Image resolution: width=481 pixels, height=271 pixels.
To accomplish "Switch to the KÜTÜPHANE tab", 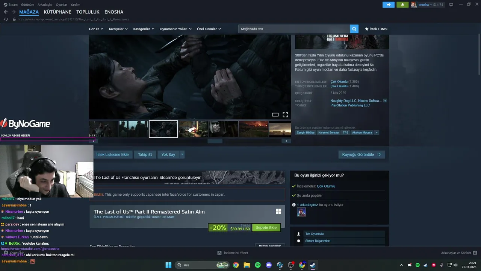I will (57, 12).
